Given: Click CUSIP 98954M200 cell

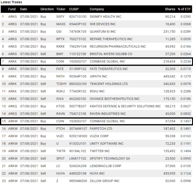Looking at the screenshot, I should click(x=78, y=181).
